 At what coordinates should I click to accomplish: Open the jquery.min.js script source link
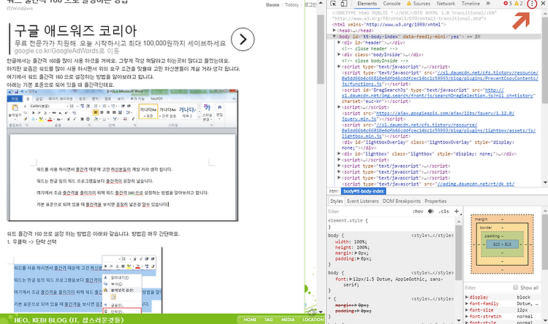pos(427,116)
